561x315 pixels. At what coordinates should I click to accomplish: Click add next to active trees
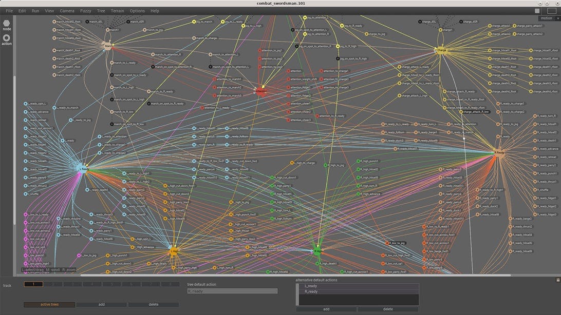[102, 305]
